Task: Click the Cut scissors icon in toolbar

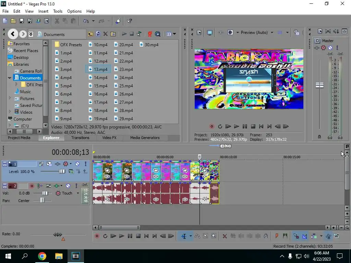Action: pyautogui.click(x=57, y=21)
